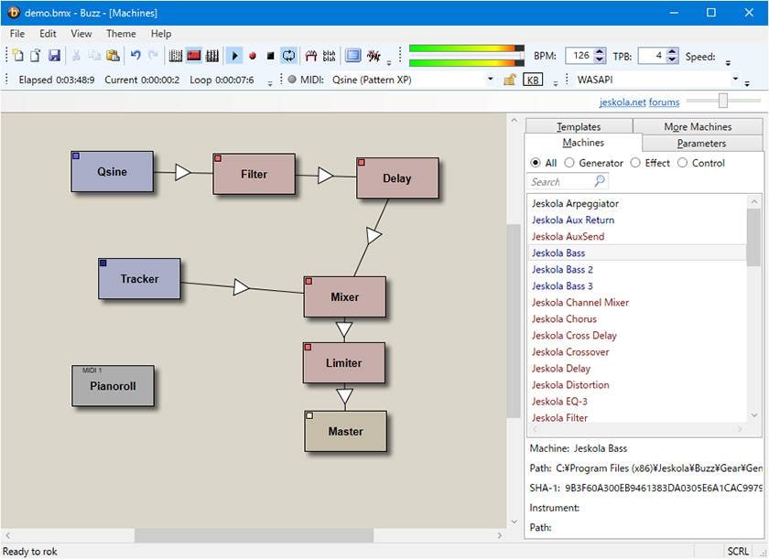The height and width of the screenshot is (559, 769).
Task: Select the Generator radio filter
Action: coord(569,163)
